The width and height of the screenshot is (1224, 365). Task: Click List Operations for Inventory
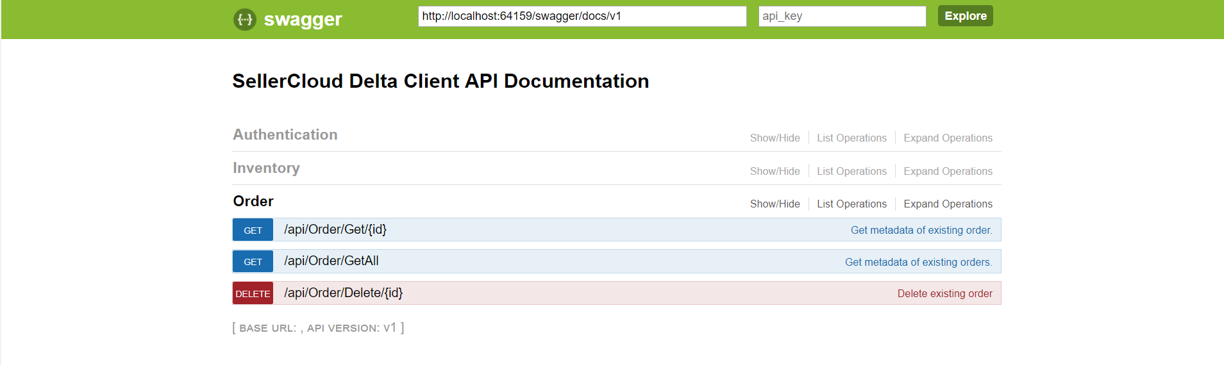click(x=851, y=171)
